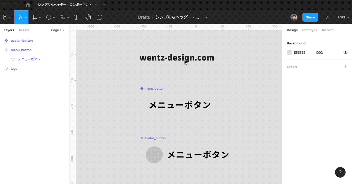352x184 pixels.
Task: Switch to the Inspect tab
Action: coord(328,30)
